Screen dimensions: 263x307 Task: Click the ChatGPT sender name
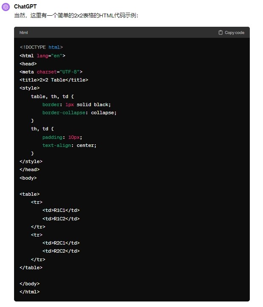(x=25, y=6)
